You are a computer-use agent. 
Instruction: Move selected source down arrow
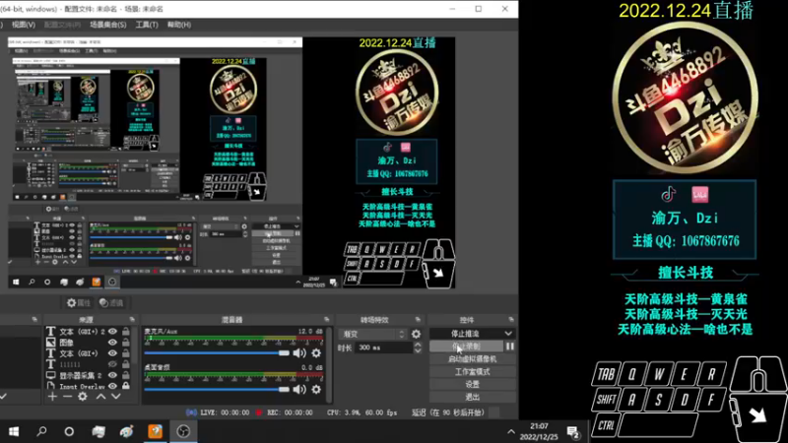click(x=115, y=397)
